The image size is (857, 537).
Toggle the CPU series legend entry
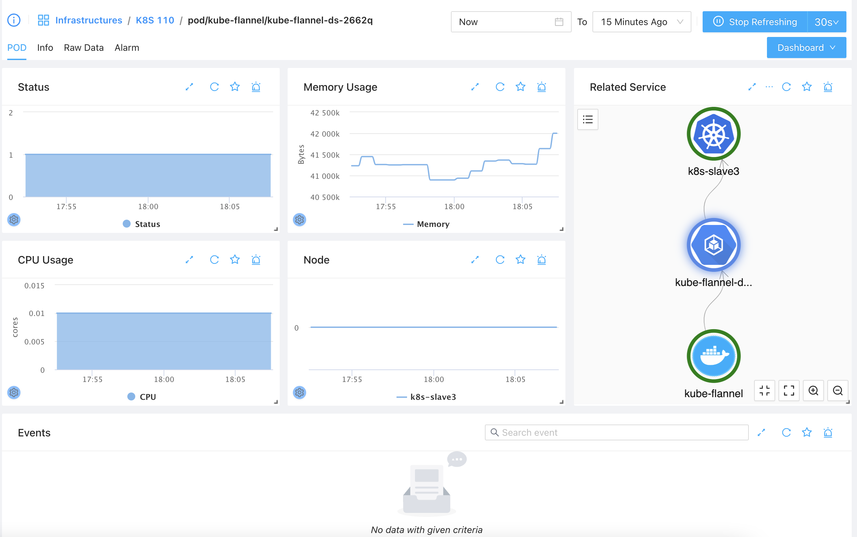tap(142, 397)
